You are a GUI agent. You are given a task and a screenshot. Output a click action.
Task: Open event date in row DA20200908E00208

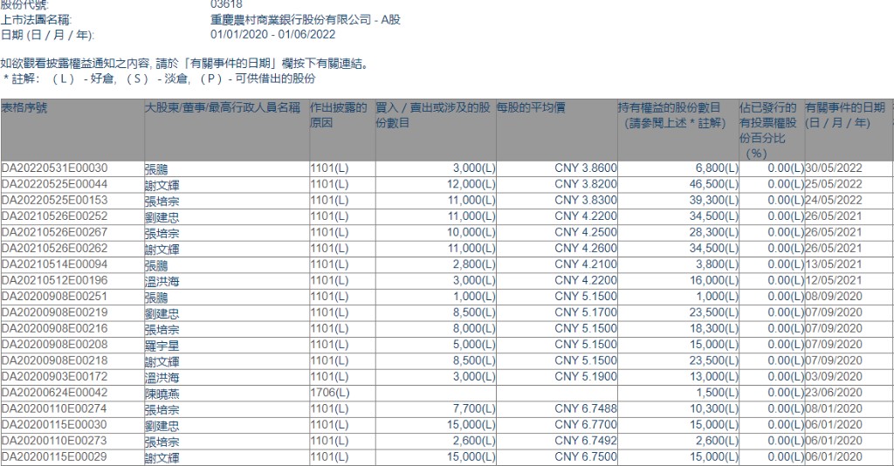pos(834,344)
